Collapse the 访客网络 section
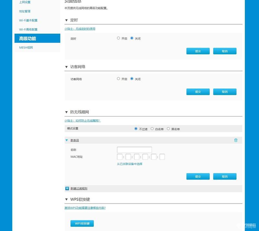Image resolution: width=259 pixels, height=231 pixels. (x=66, y=67)
